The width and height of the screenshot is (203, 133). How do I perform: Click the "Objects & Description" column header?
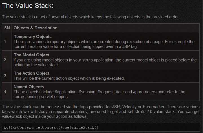click(36, 28)
